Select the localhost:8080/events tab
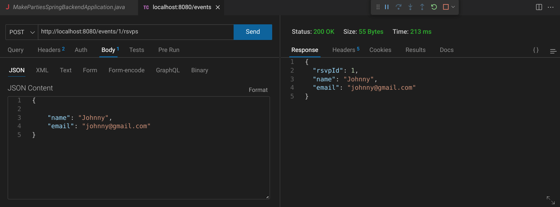This screenshot has height=207, width=560. (x=181, y=7)
